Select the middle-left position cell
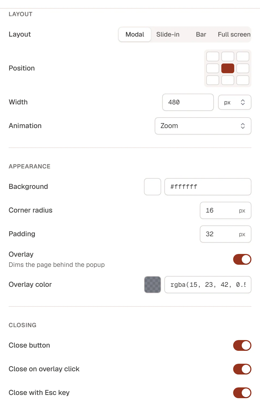260x410 pixels. 213,68
